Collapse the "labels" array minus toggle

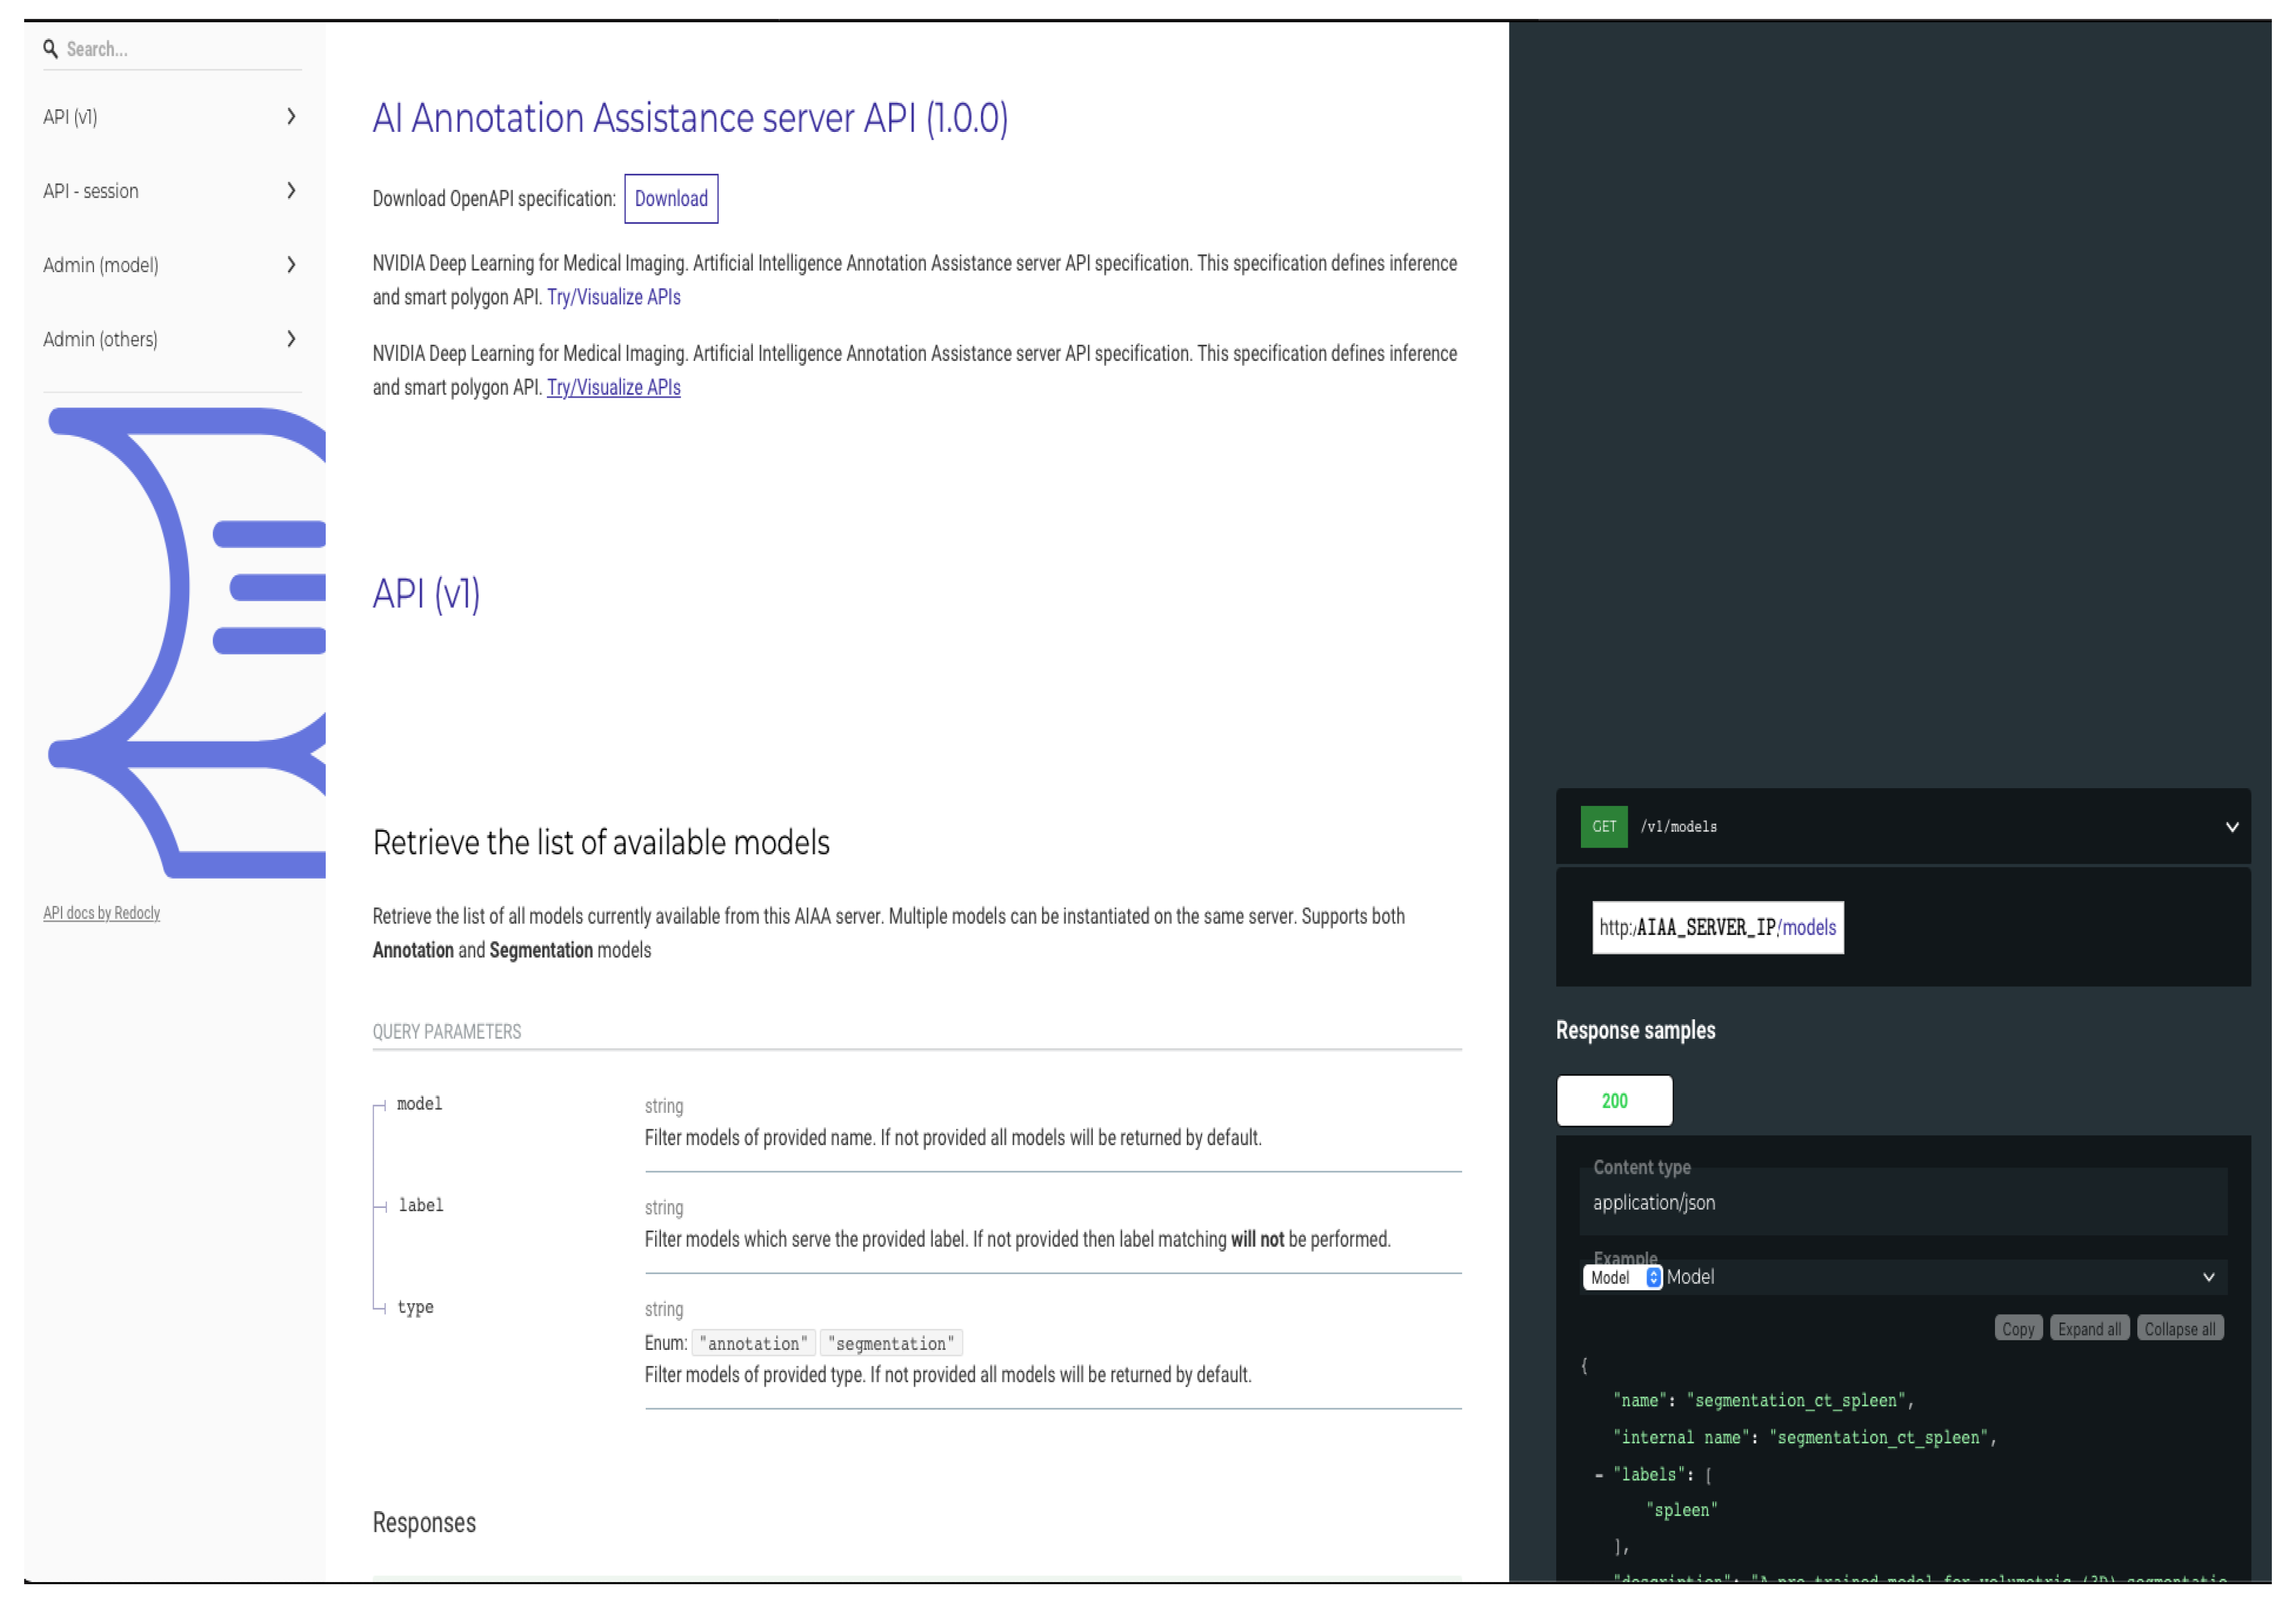1599,1475
